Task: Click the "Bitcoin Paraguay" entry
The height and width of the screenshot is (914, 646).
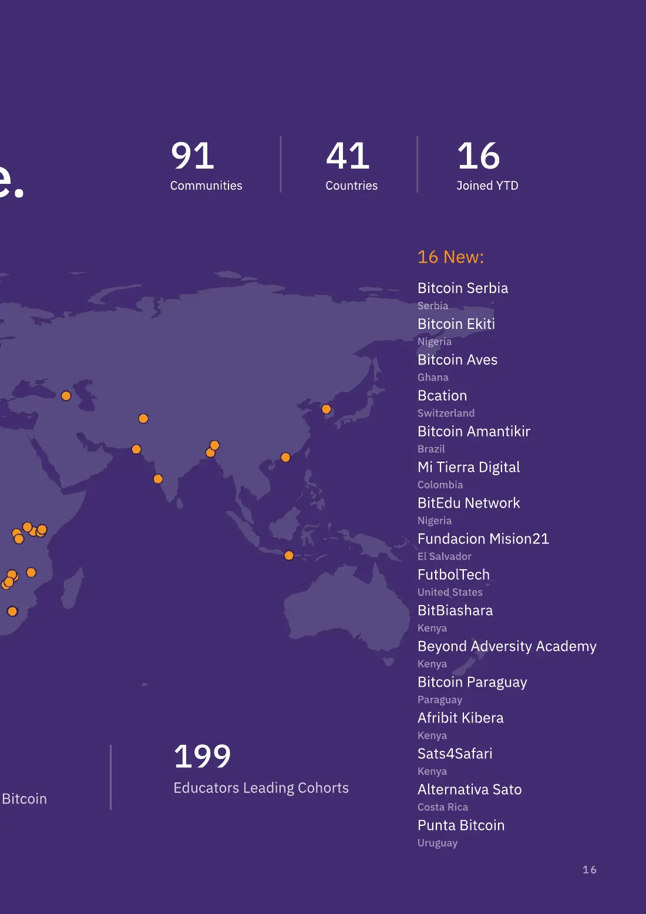Action: click(x=472, y=682)
